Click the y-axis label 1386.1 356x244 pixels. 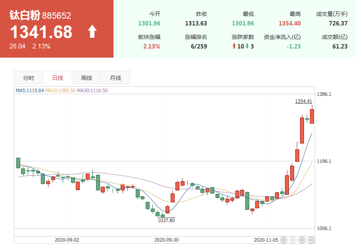click(x=324, y=94)
